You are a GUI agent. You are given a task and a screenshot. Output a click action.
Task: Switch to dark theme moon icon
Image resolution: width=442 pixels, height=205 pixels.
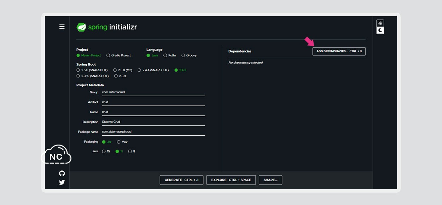coord(380,30)
